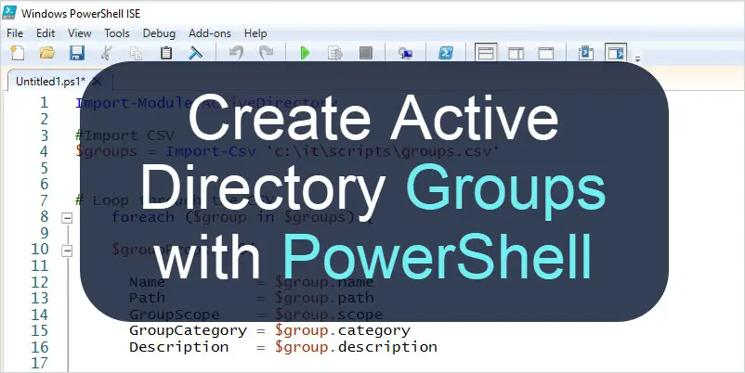The height and width of the screenshot is (373, 745).
Task: Toggle the Show Command Add-on icon
Action: [616, 53]
